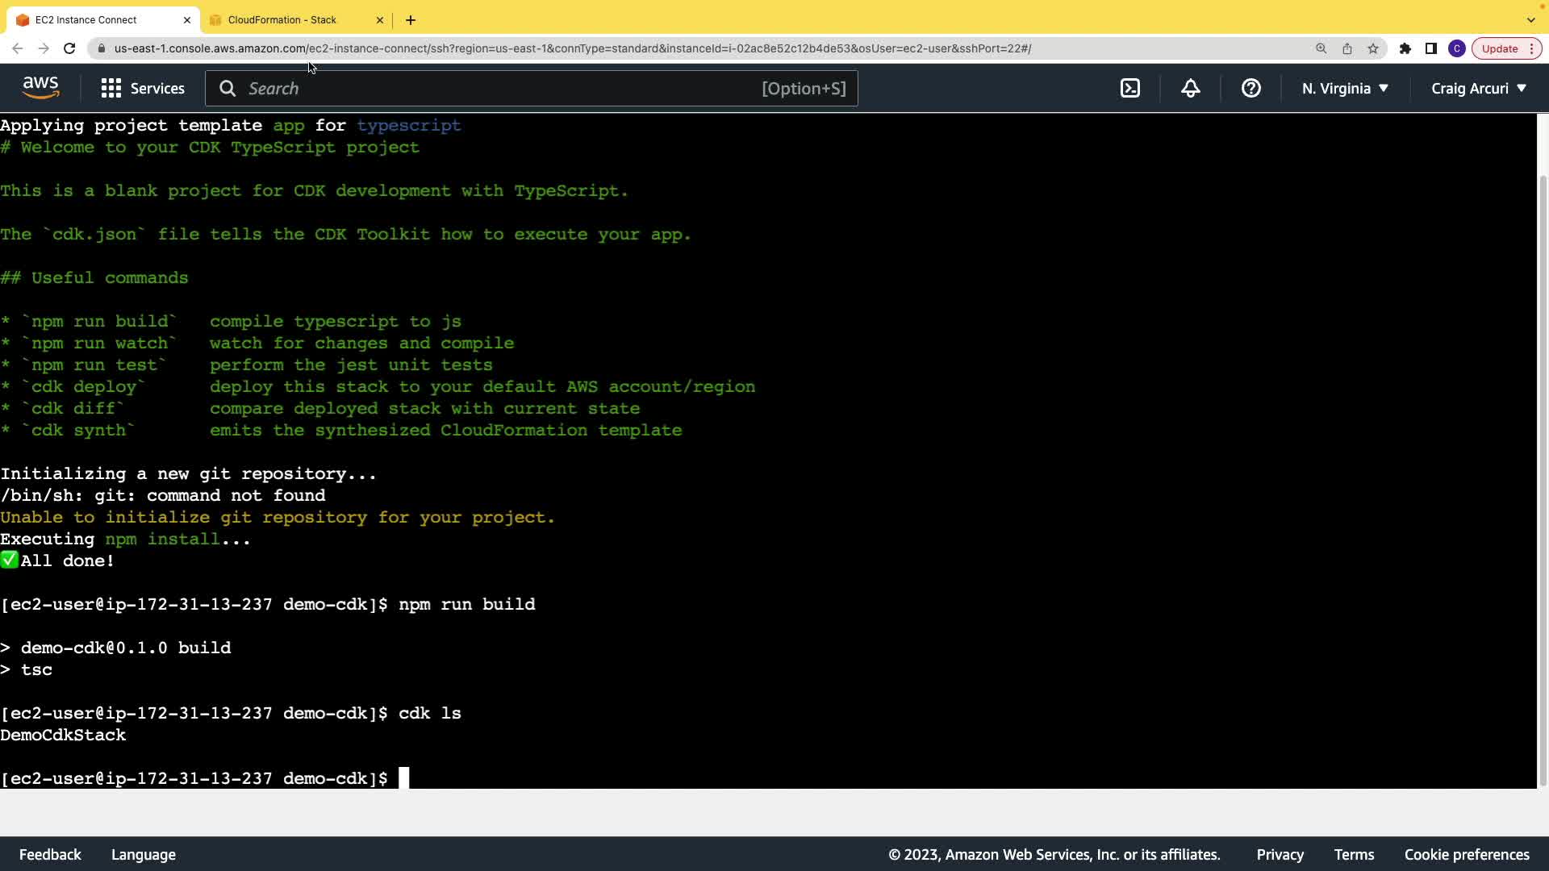The width and height of the screenshot is (1549, 871).
Task: Click the terminal vertical scrollbar
Action: tap(1543, 476)
